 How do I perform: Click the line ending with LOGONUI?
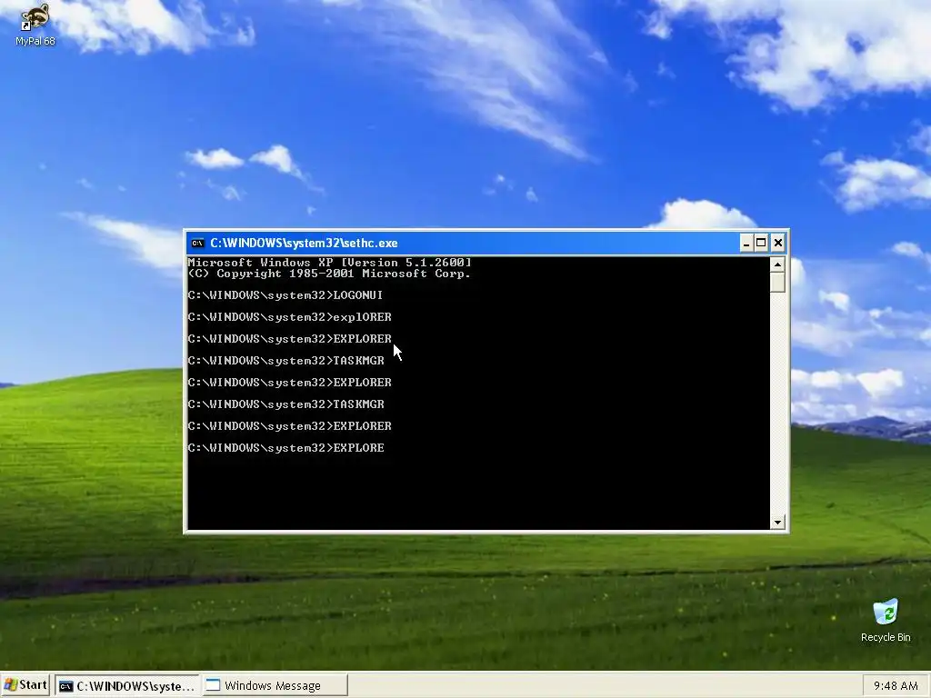pyautogui.click(x=285, y=295)
